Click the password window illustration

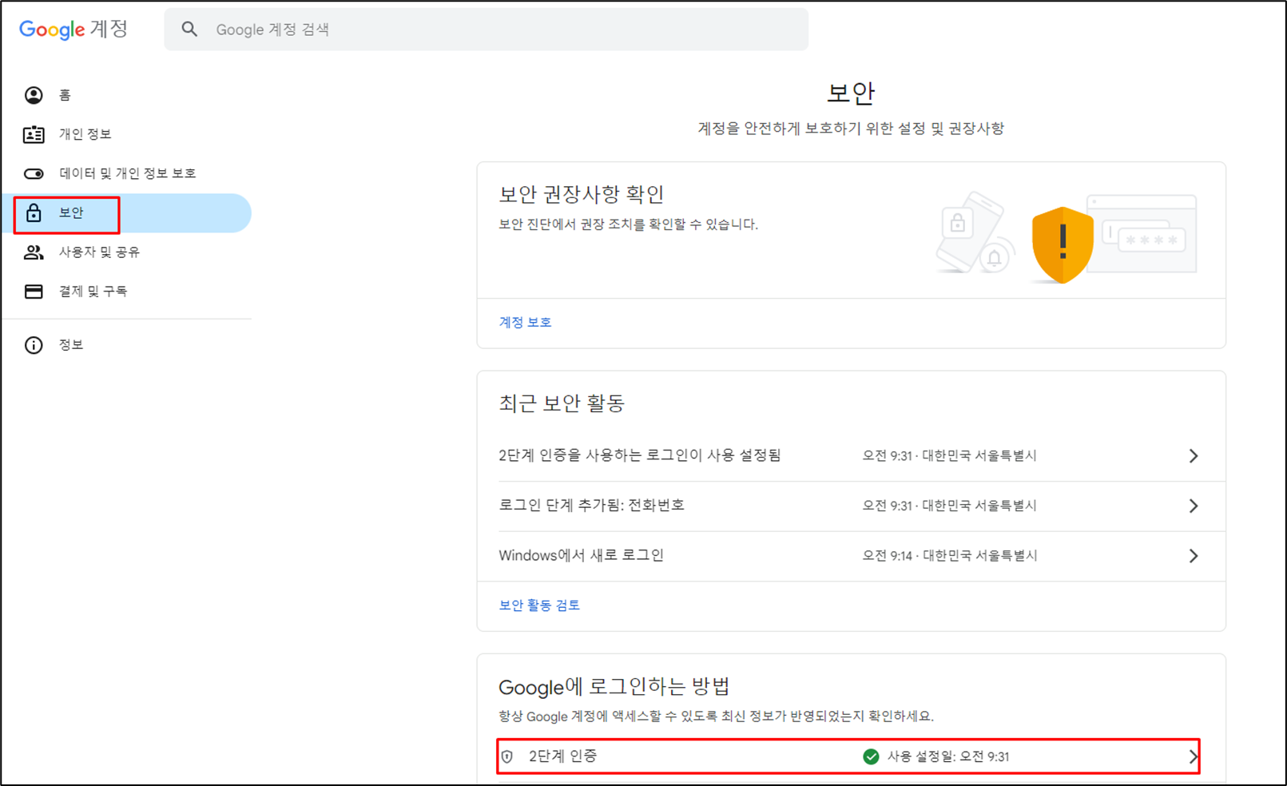click(x=1142, y=233)
